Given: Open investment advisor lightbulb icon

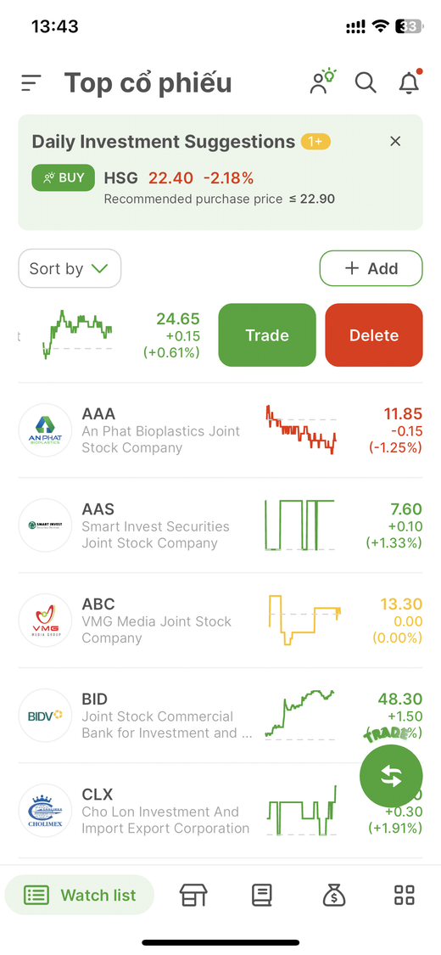Looking at the screenshot, I should click(x=323, y=81).
